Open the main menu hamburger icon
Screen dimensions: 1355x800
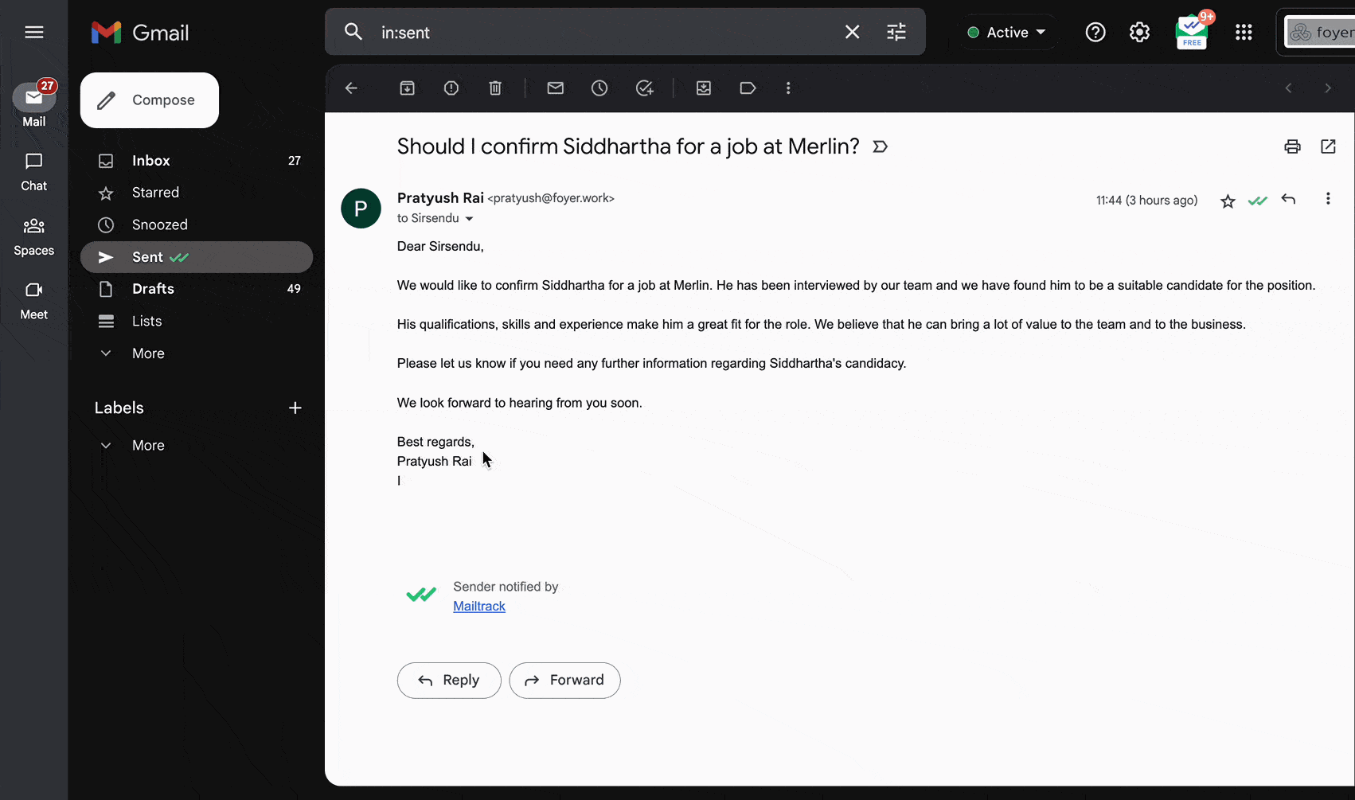[34, 32]
